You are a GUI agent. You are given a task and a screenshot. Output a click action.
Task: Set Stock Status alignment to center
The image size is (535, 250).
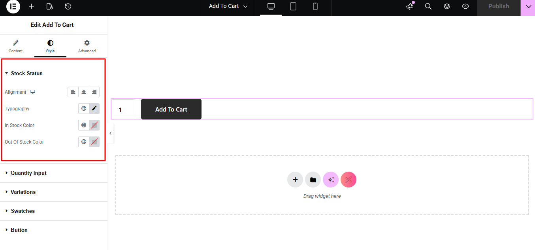click(84, 92)
